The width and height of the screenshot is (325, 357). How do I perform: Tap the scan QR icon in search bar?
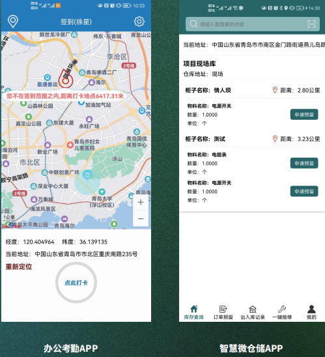[311, 24]
